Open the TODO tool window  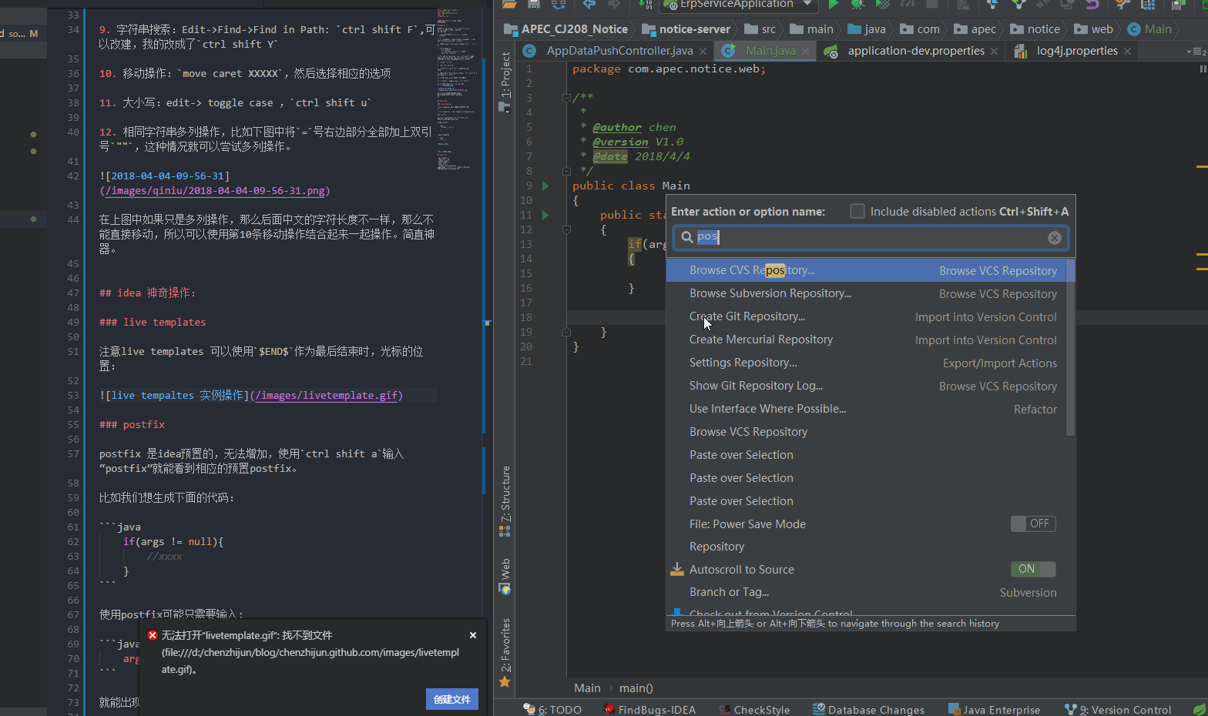552,709
